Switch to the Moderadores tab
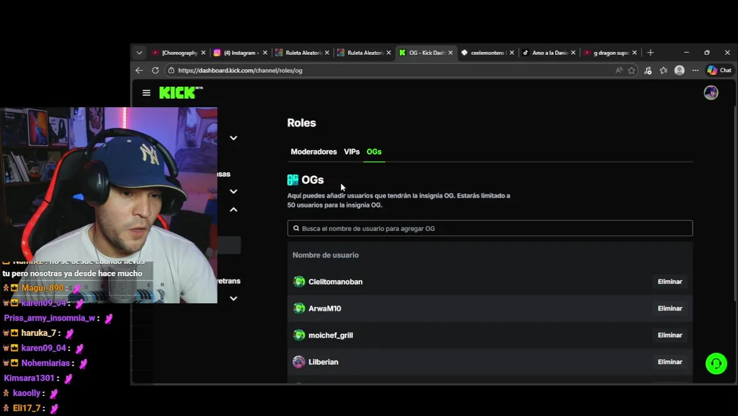 pos(314,151)
